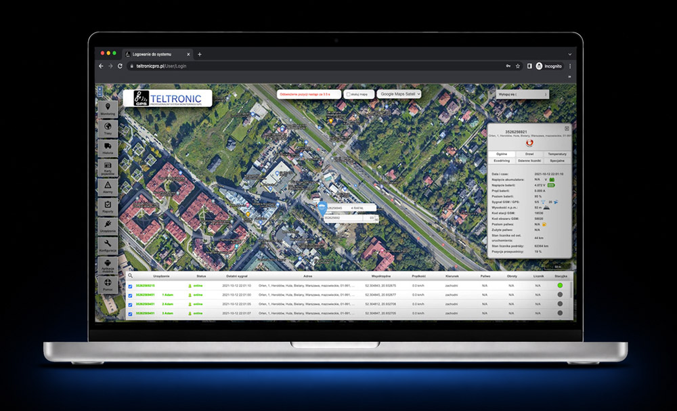
Task: Click the 4 RAFAŁ map marker label
Action: pos(351,208)
